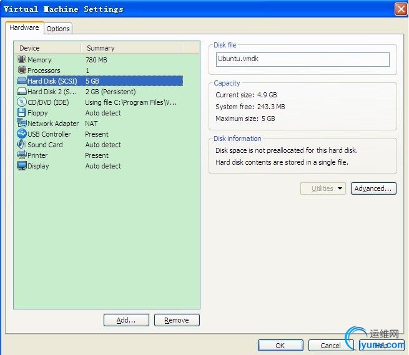Confirm settings with the OK button
The height and width of the screenshot is (355, 409).
tap(280, 345)
